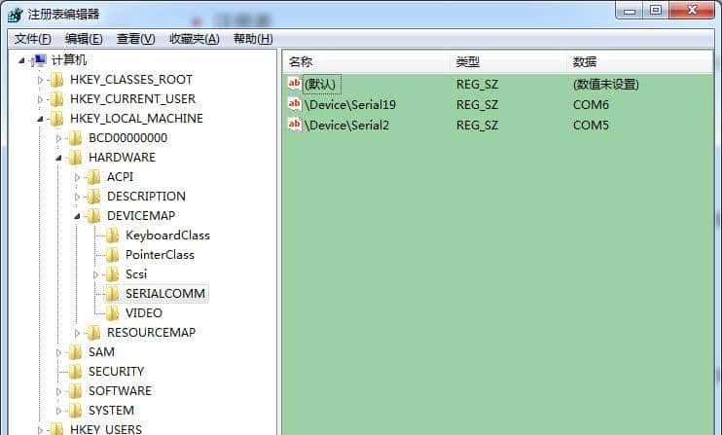This screenshot has height=435, width=722.
Task: Select the KeyboardClass key label
Action: coord(167,236)
